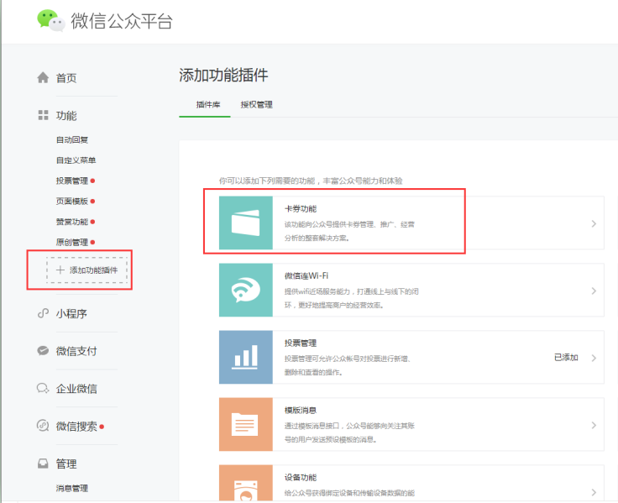Click the 微信连Wi-Fi description text
This screenshot has width=618, height=503.
coord(352,298)
